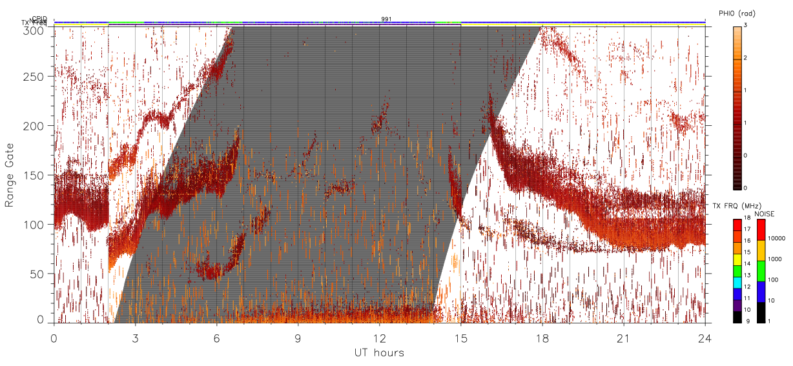Click the purple 10 MHz TX frequency swatch
Viewport: 793px width, 366px height.
737,306
